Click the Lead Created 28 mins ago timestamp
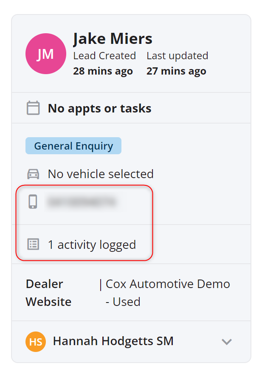This screenshot has width=259, height=369. pos(104,63)
